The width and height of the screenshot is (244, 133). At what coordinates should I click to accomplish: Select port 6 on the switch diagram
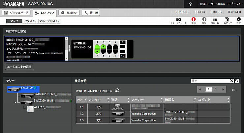109,51
